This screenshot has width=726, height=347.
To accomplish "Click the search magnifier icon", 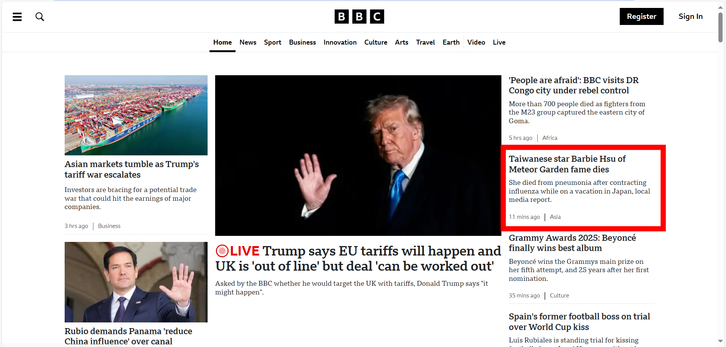I will tap(40, 17).
